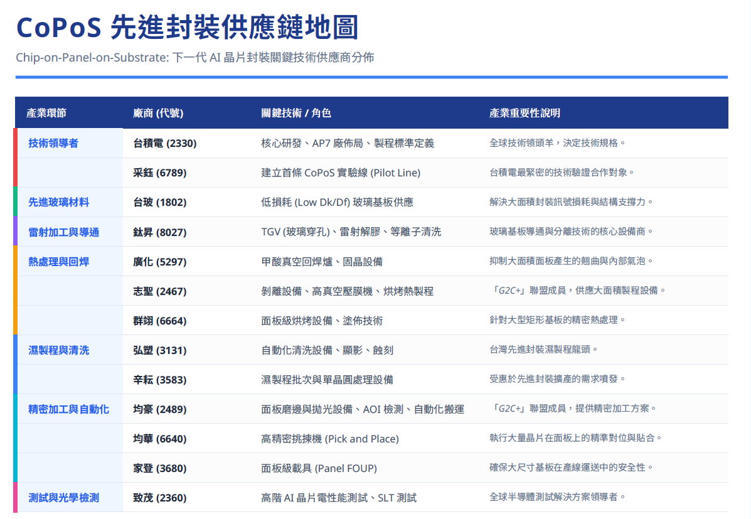Click "確保大尺寸基板在產線運送中的安全性。" description
751x519 pixels.
571,468
